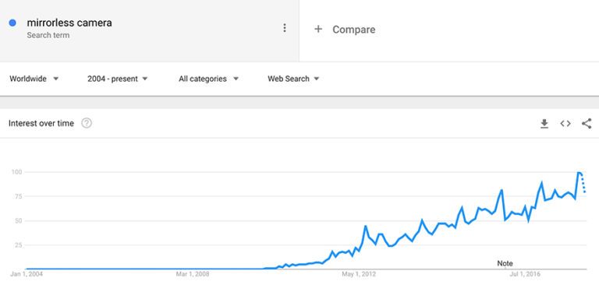Open the three-dot menu for mirrorless camera
599x306 pixels.
[x=284, y=28]
